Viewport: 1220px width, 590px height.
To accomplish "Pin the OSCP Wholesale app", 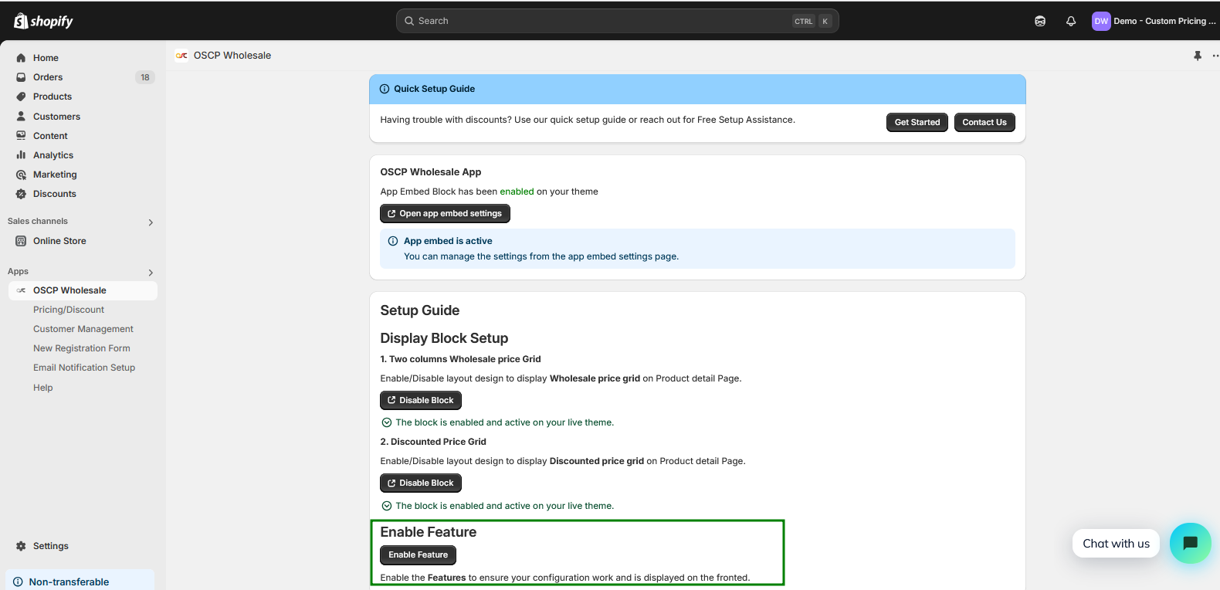I will [1197, 56].
